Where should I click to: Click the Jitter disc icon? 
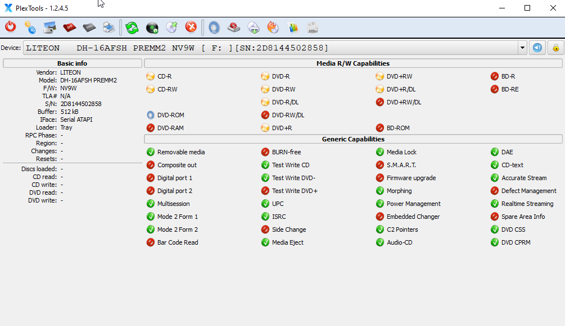click(x=313, y=27)
